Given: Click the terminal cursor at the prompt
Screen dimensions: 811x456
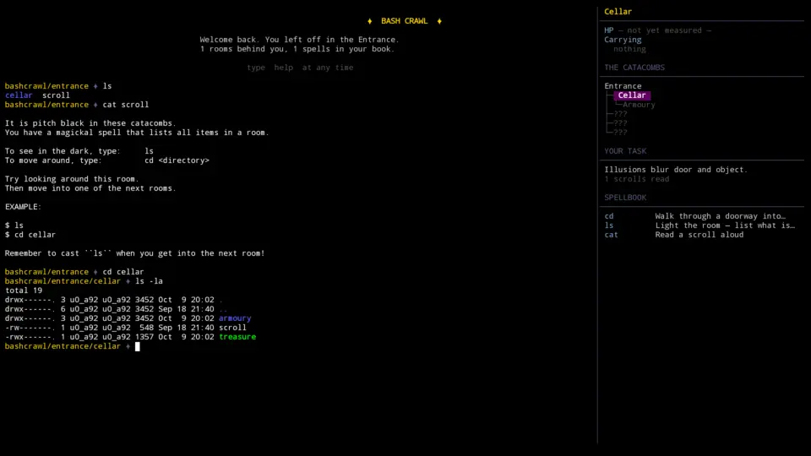Looking at the screenshot, I should (x=138, y=346).
